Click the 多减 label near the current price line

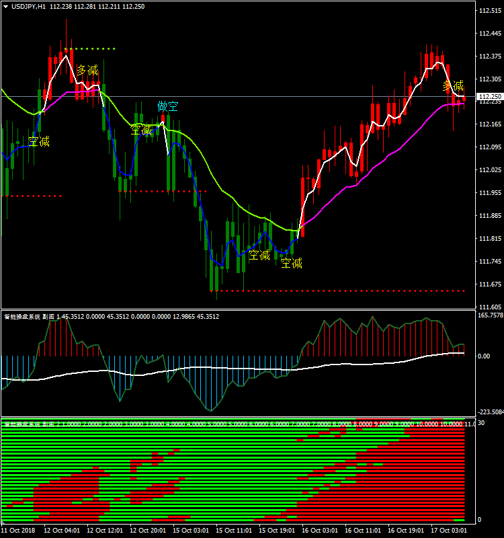(453, 86)
